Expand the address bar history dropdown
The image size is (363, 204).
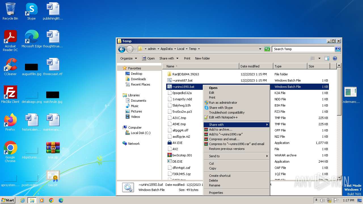260,49
